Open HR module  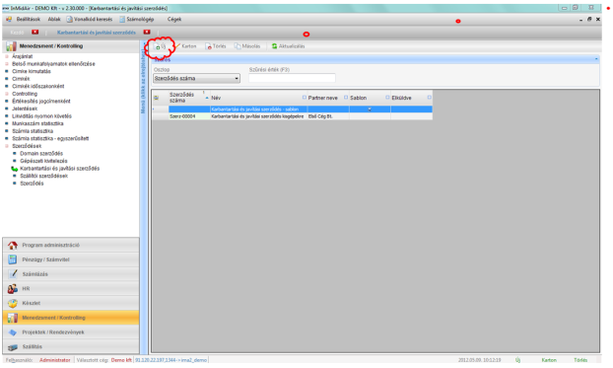tap(71, 288)
